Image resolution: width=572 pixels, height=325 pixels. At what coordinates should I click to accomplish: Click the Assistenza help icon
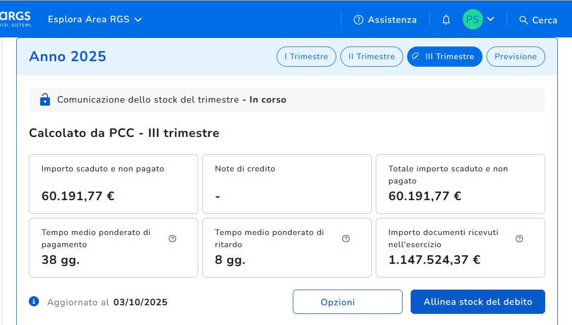click(359, 20)
